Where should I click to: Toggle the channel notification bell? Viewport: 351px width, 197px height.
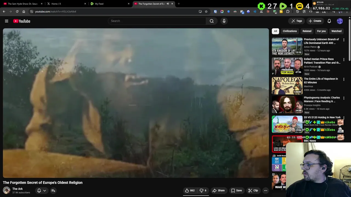39,190
